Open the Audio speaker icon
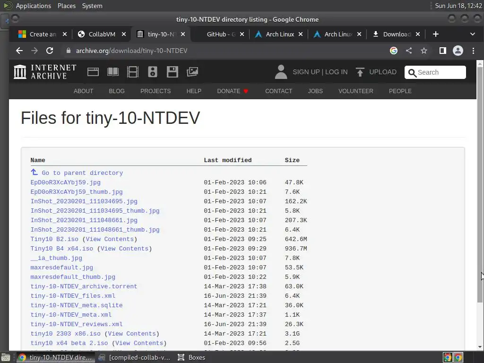Viewport: 484px width, 363px height. pos(153,72)
